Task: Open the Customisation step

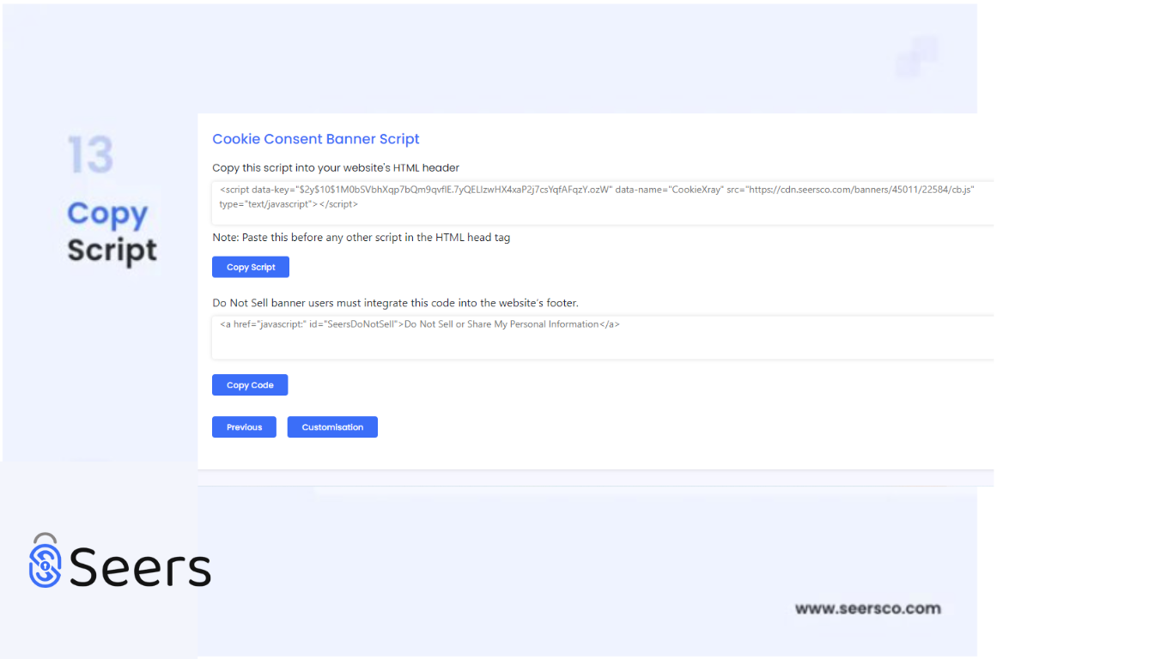Action: point(332,427)
